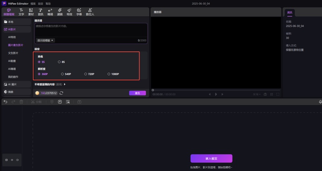The image size is (322, 171).
Task: Click the 匯入檔案 import button
Action: 211,158
